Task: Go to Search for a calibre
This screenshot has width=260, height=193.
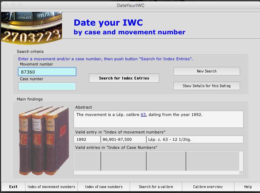Action: 156,187
